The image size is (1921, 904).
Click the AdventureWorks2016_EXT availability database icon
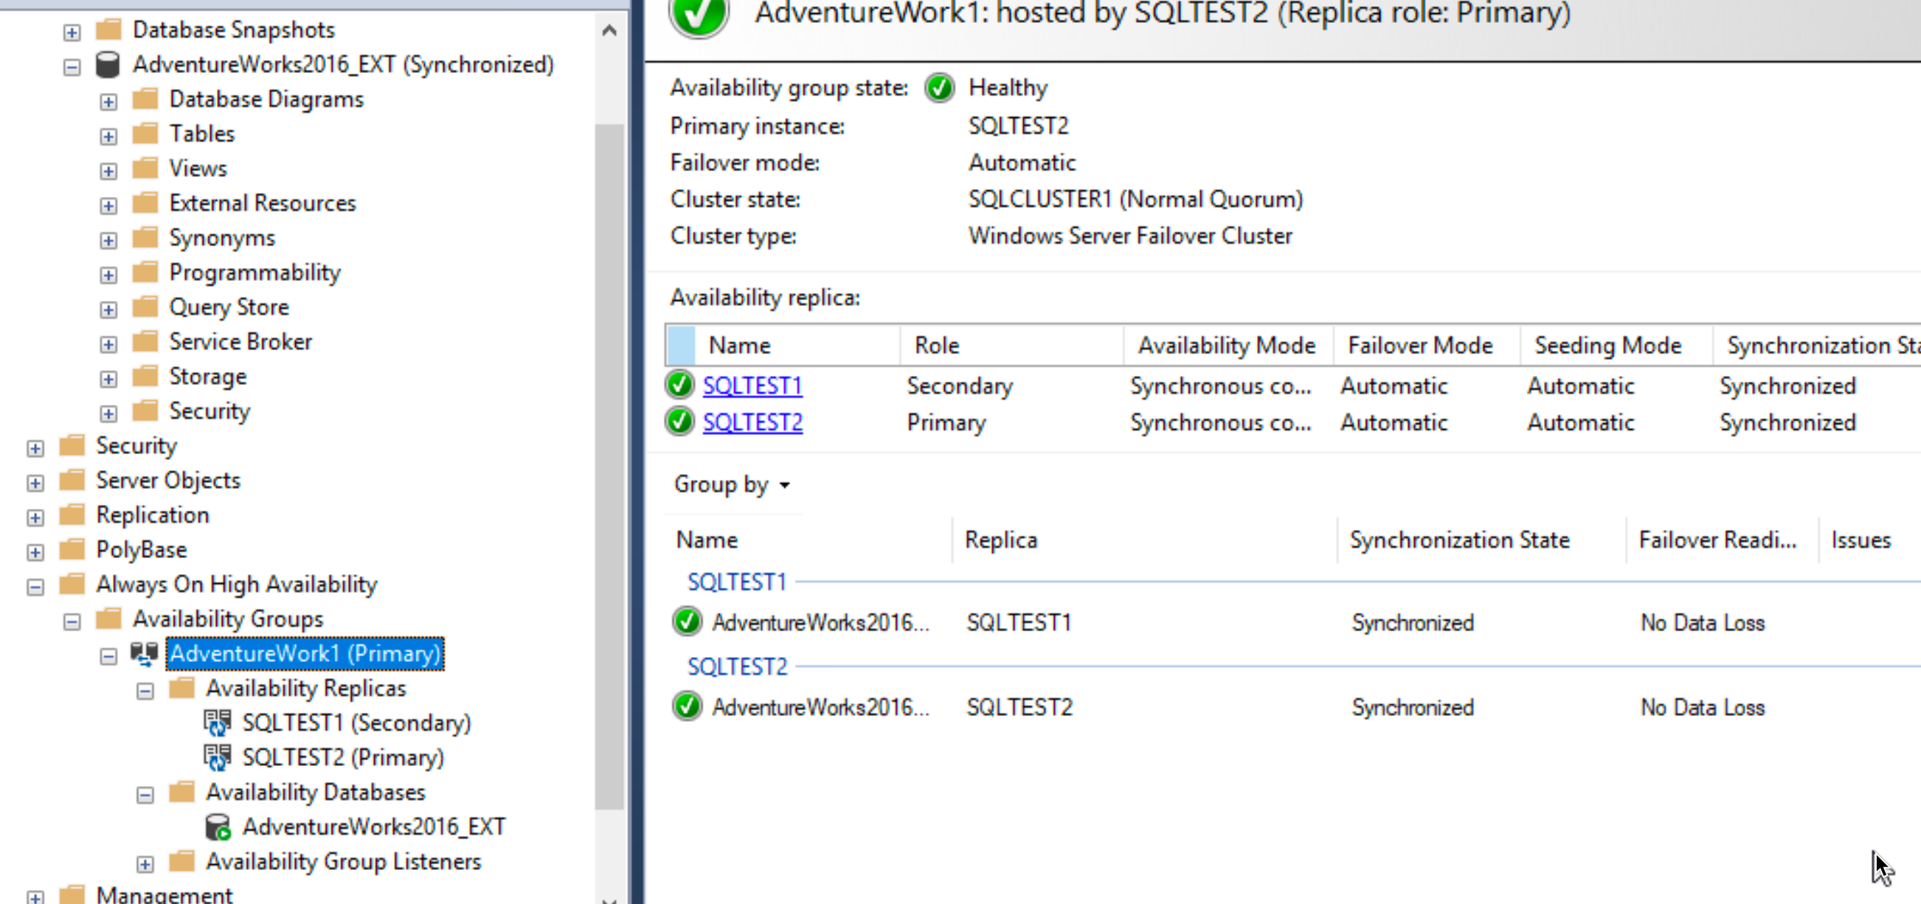(217, 827)
